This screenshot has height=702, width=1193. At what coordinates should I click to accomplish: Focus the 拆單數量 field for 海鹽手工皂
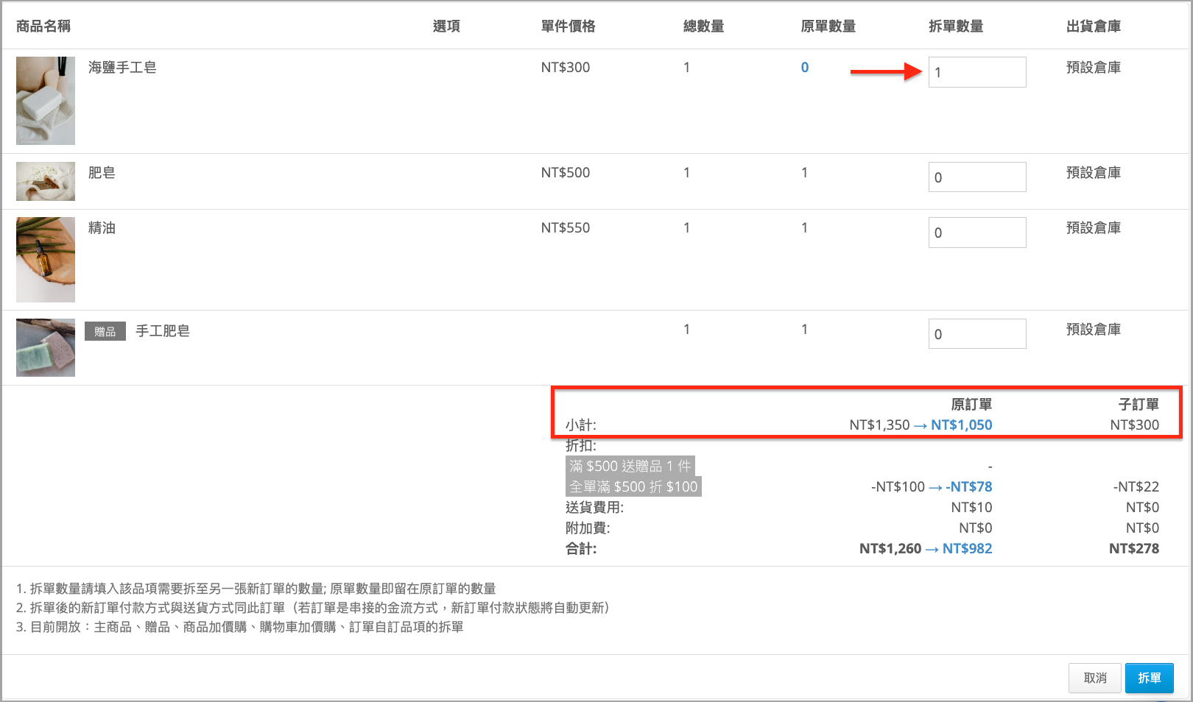[976, 72]
